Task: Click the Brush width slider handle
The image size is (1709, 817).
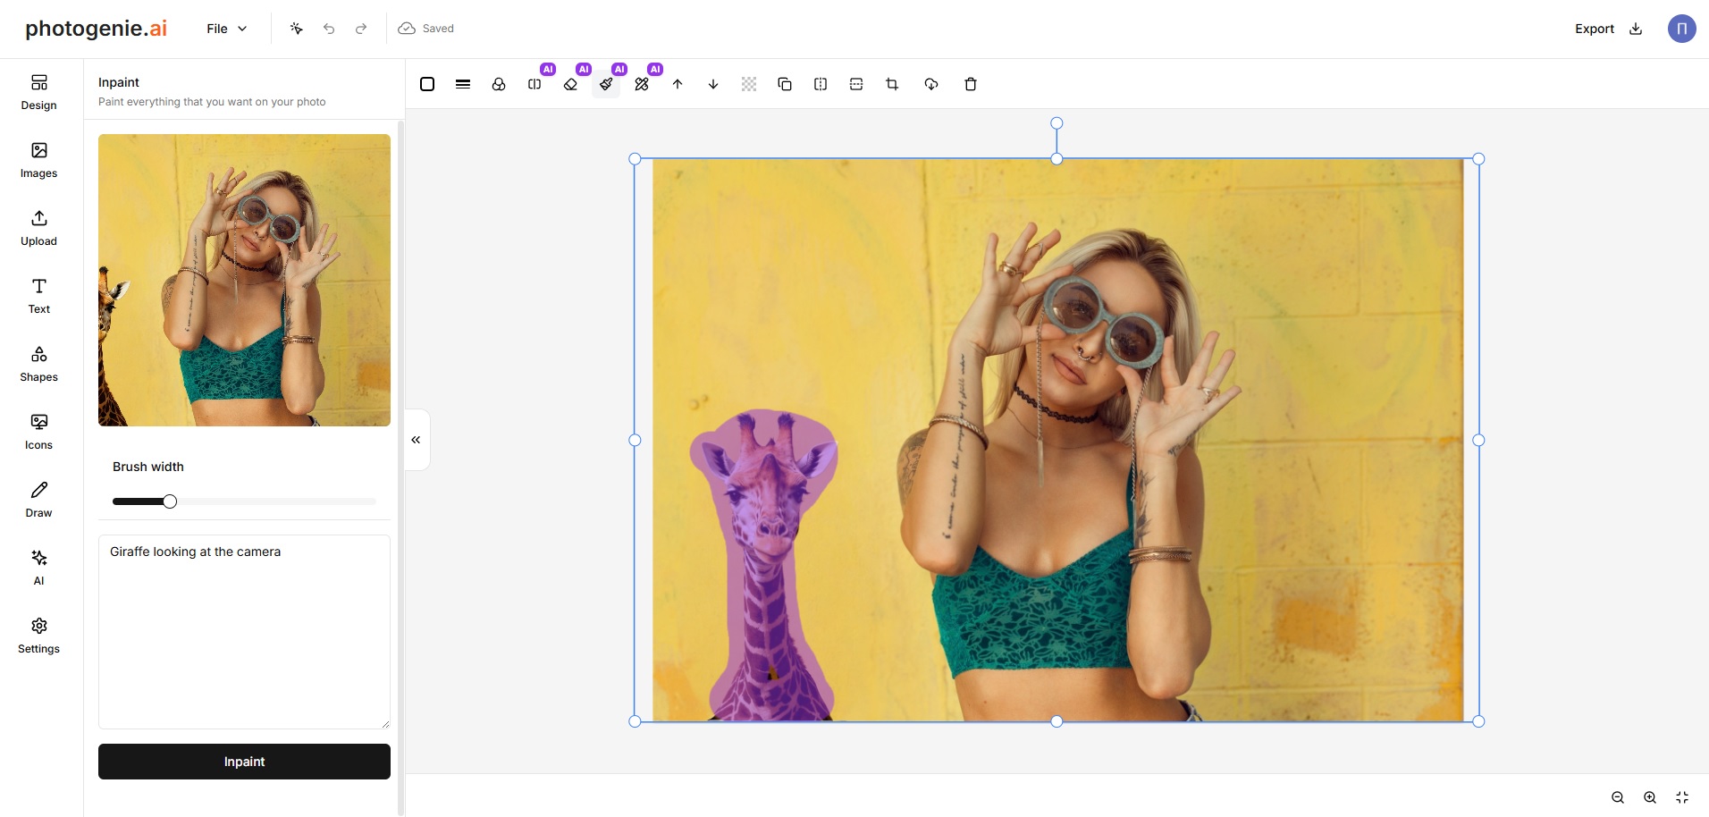Action: pyautogui.click(x=170, y=501)
